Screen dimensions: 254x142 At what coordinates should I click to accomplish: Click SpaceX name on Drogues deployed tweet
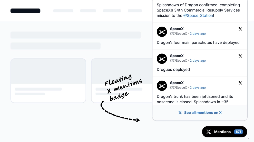tap(177, 56)
